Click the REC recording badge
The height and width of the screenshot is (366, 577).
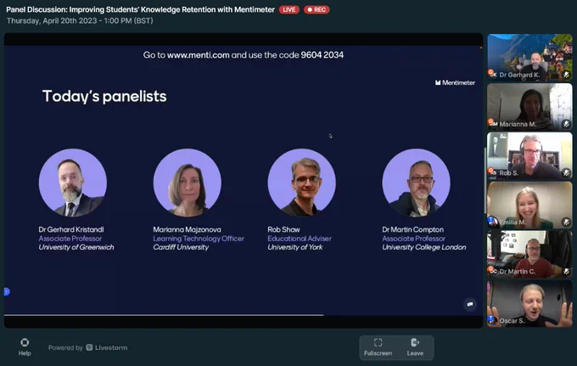pos(317,9)
